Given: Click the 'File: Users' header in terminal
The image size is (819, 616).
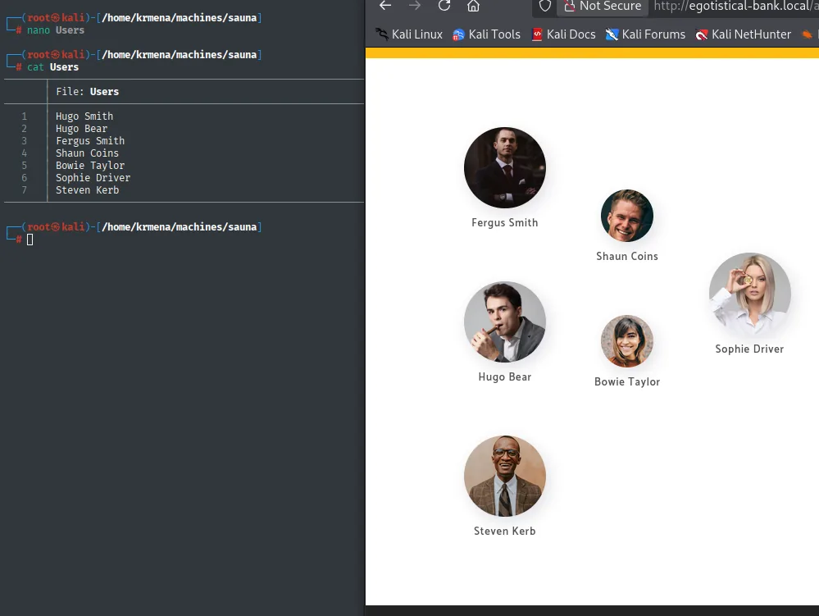Looking at the screenshot, I should click(x=87, y=91).
